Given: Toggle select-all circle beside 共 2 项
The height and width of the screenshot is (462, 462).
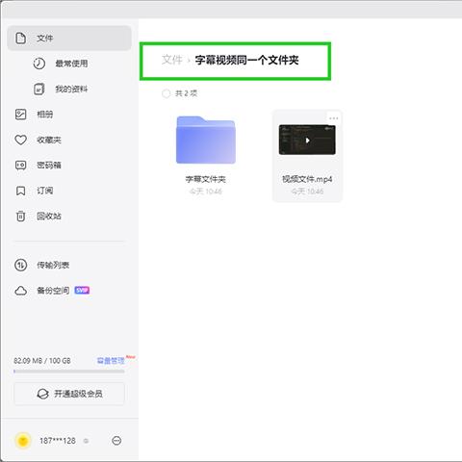Looking at the screenshot, I should click(x=167, y=93).
